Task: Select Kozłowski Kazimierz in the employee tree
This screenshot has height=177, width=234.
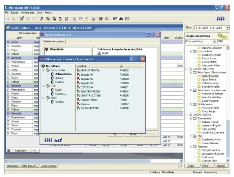Action: (x=212, y=94)
